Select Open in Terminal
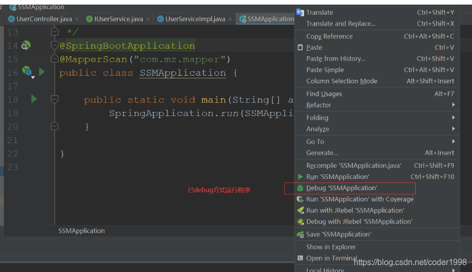 coord(377,258)
